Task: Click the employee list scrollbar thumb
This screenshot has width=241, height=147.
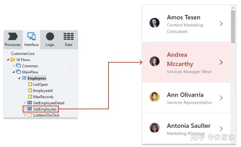Action: (x=233, y=25)
